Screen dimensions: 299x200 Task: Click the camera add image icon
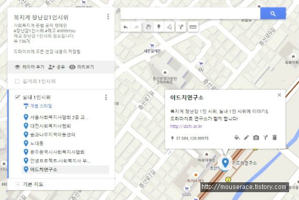[x=256, y=137]
